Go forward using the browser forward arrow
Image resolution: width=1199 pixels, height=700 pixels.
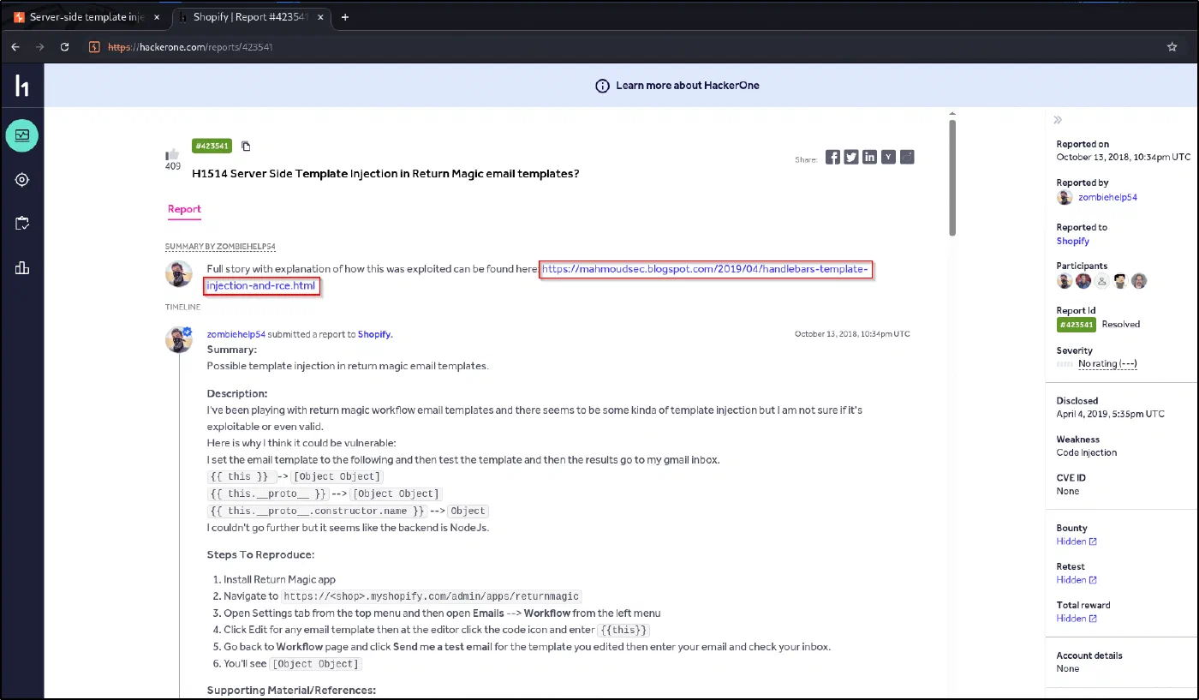click(x=39, y=47)
